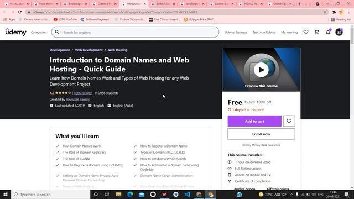Open Teach on Udemy link

point(264,32)
